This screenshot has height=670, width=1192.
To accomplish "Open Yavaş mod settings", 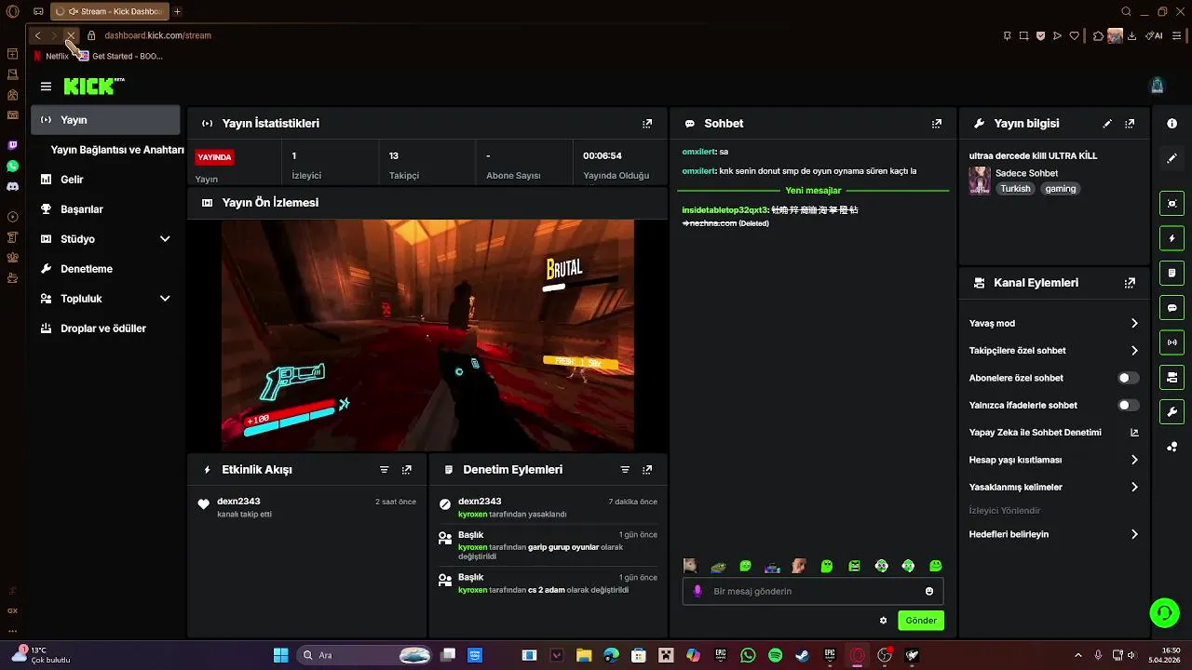I will (x=1053, y=324).
